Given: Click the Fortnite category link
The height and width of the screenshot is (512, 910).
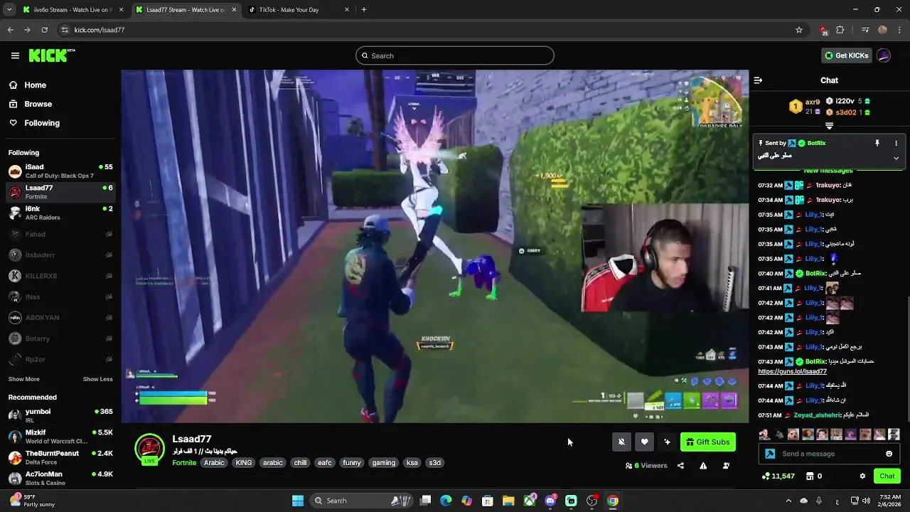Looking at the screenshot, I should 184,463.
